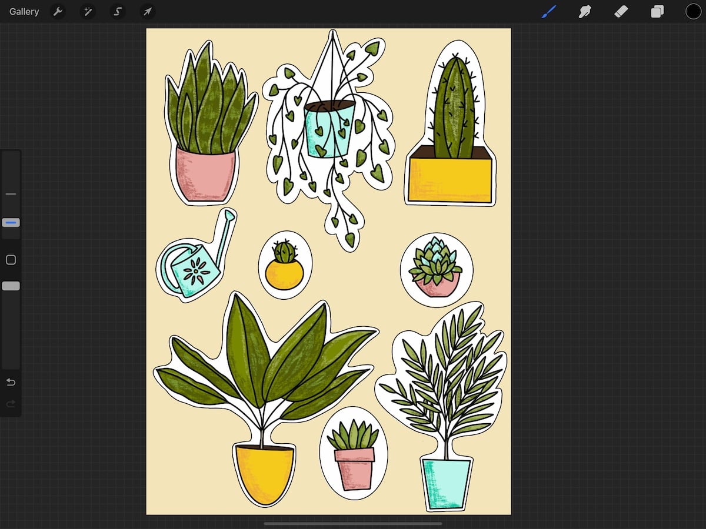Viewport: 706px width, 529px height.
Task: Select the Smudge tool
Action: [585, 11]
